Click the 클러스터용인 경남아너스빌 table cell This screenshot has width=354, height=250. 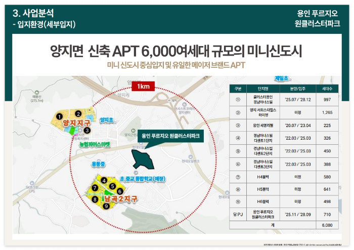click(x=263, y=99)
